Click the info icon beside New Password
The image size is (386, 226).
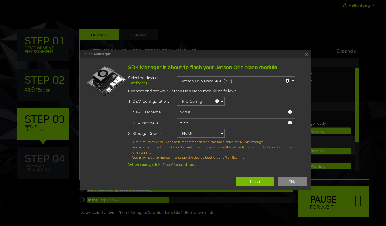[290, 122]
